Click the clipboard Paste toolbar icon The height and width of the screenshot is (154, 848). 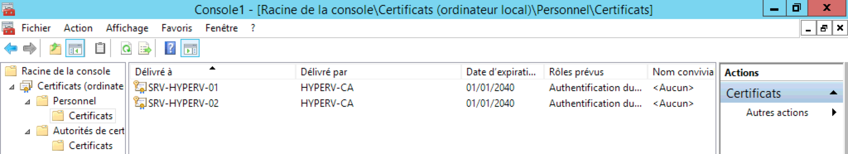(100, 48)
